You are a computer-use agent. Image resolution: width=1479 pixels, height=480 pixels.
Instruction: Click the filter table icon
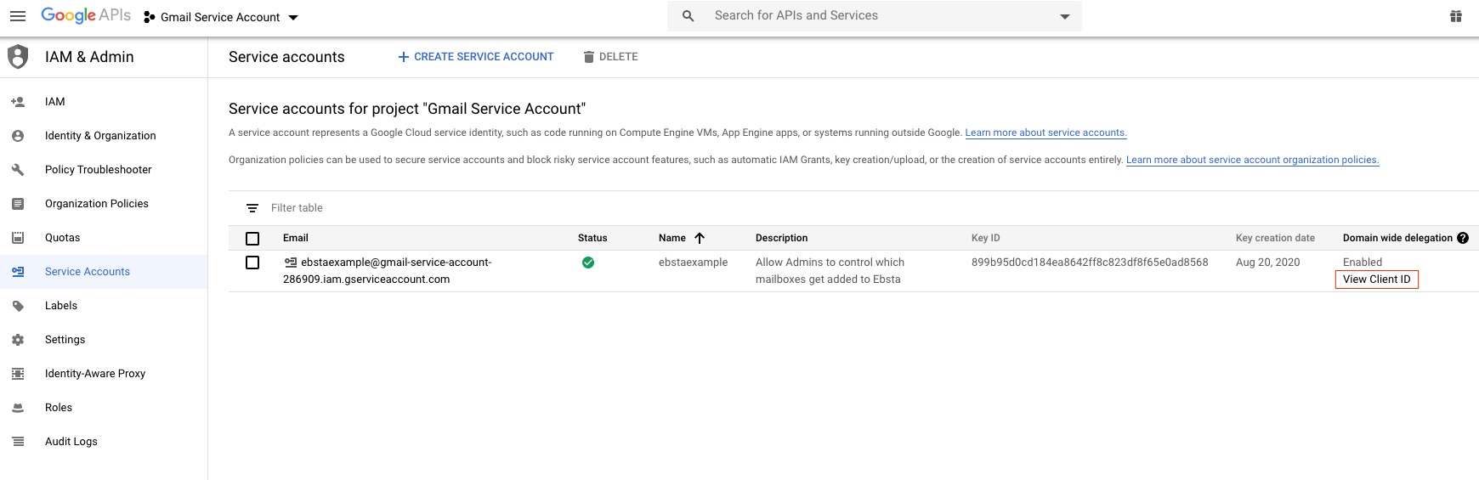(x=252, y=208)
